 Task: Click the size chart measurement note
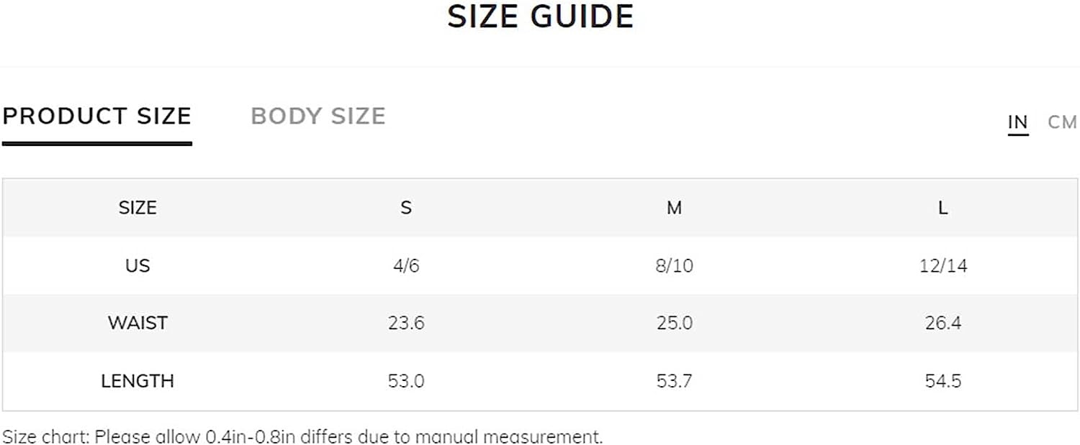coord(302,436)
